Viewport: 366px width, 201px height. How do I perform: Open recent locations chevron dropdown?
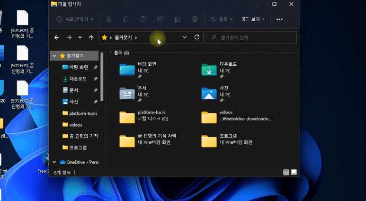(80, 37)
